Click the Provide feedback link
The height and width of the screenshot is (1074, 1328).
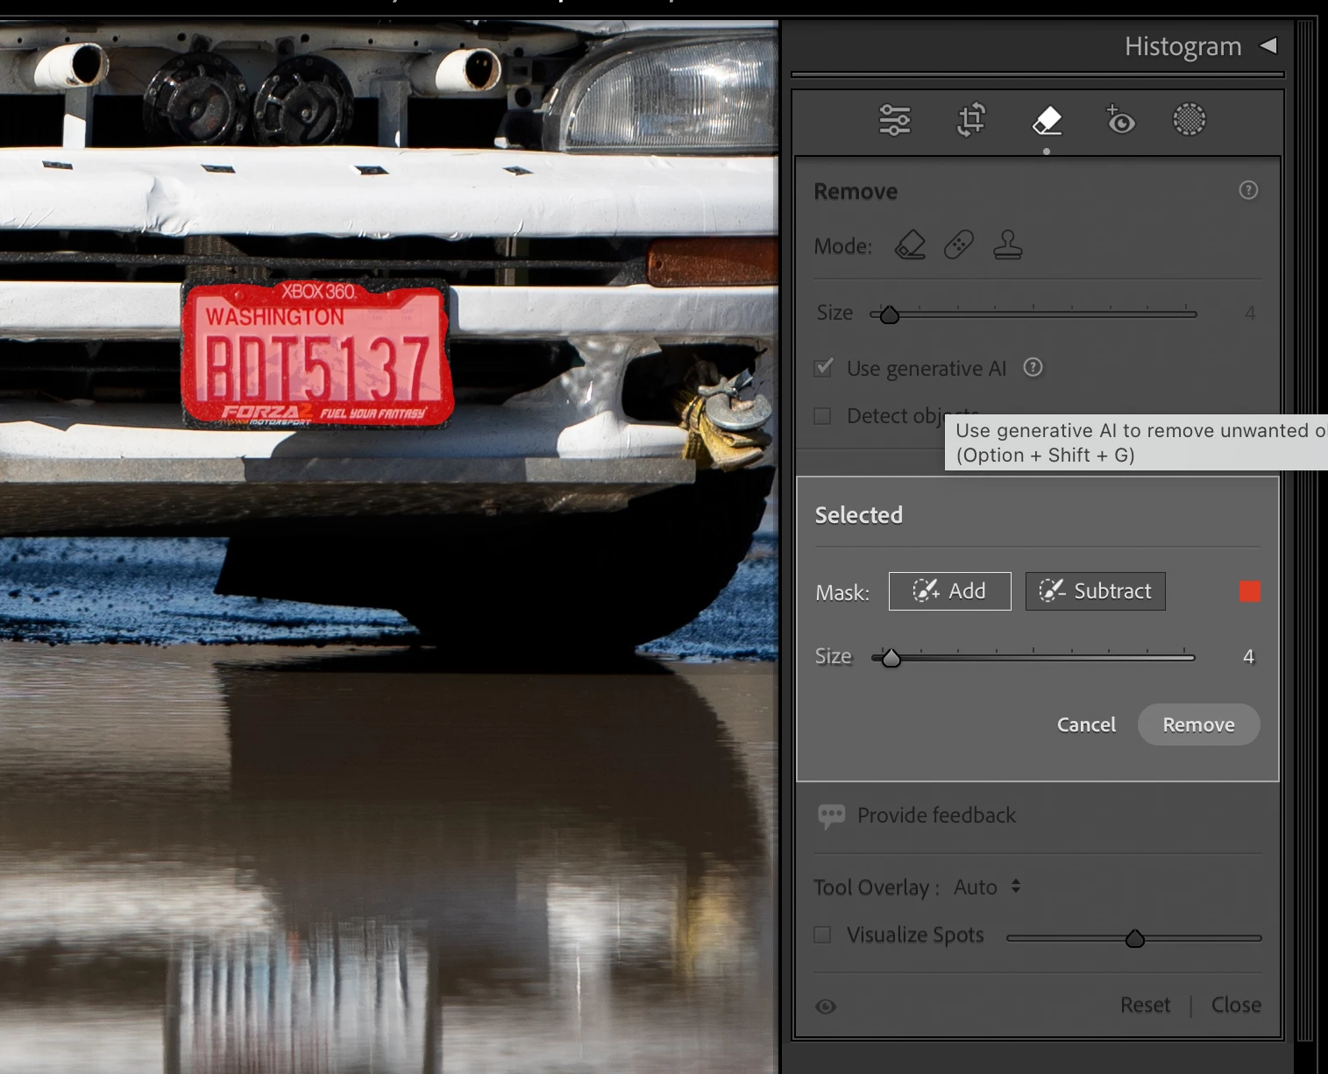[936, 816]
